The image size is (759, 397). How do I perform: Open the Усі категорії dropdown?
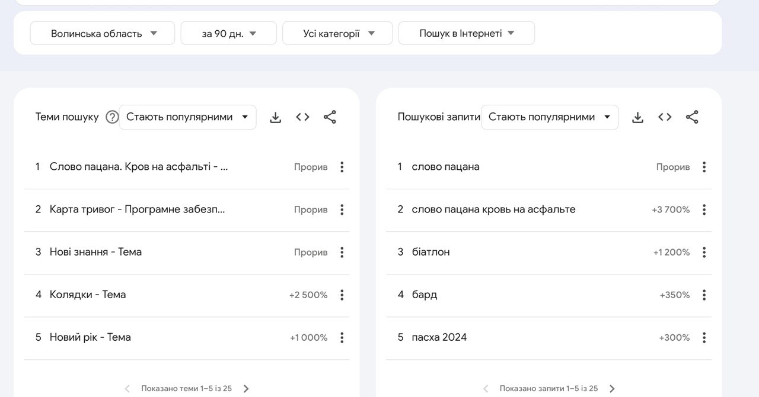337,33
